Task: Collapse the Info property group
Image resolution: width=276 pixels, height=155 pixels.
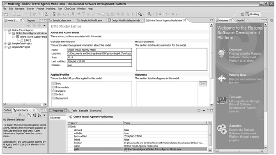Action: pyautogui.click(x=69, y=127)
